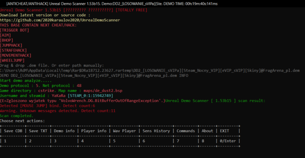Click the Scan completed status line

(x=16, y=116)
